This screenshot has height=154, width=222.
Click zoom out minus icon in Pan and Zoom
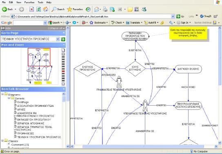pyautogui.click(x=63, y=84)
